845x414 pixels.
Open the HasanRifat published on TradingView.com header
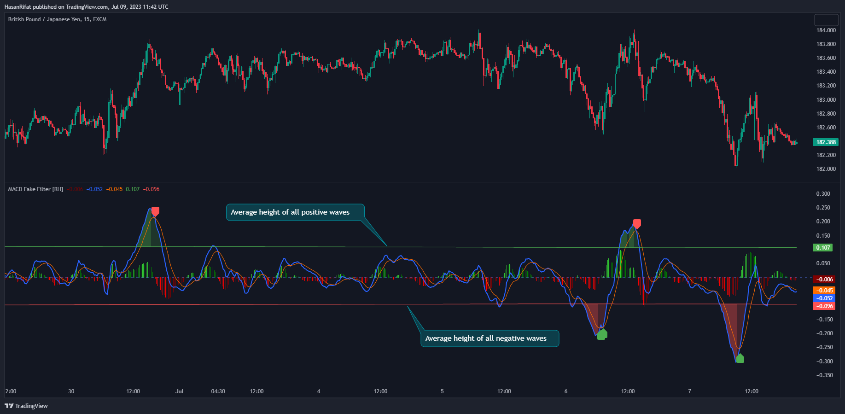[87, 7]
